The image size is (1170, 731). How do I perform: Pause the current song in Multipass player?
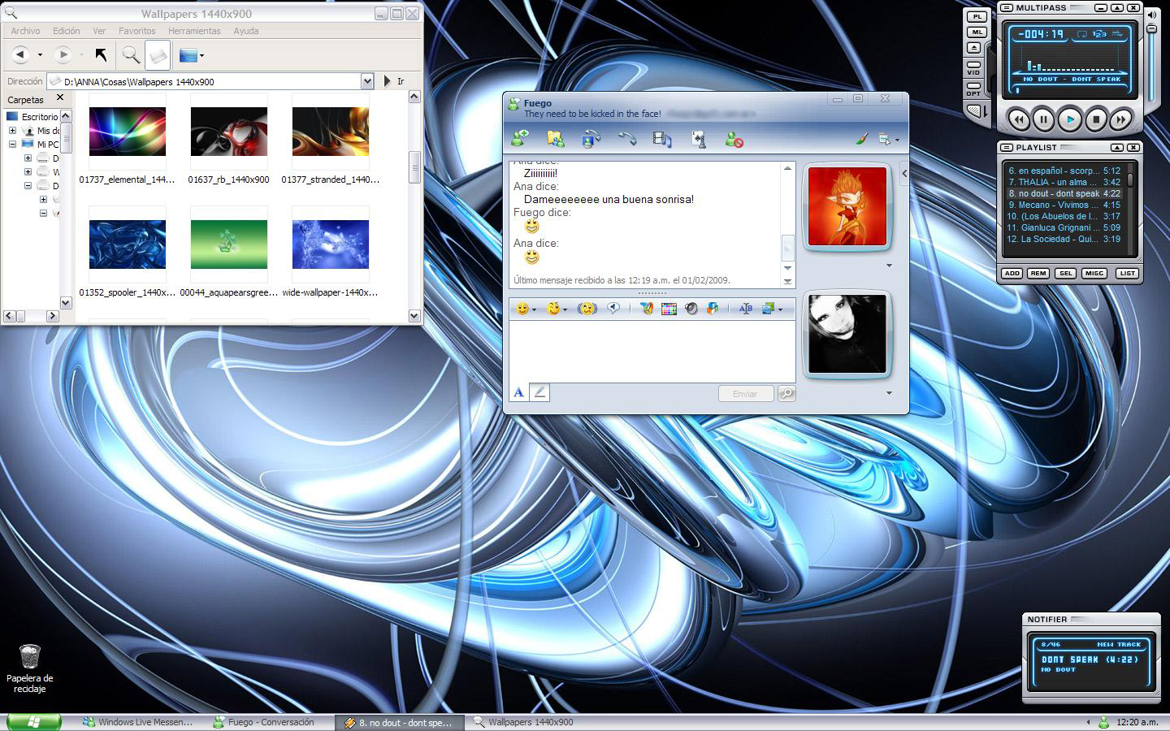click(1044, 119)
